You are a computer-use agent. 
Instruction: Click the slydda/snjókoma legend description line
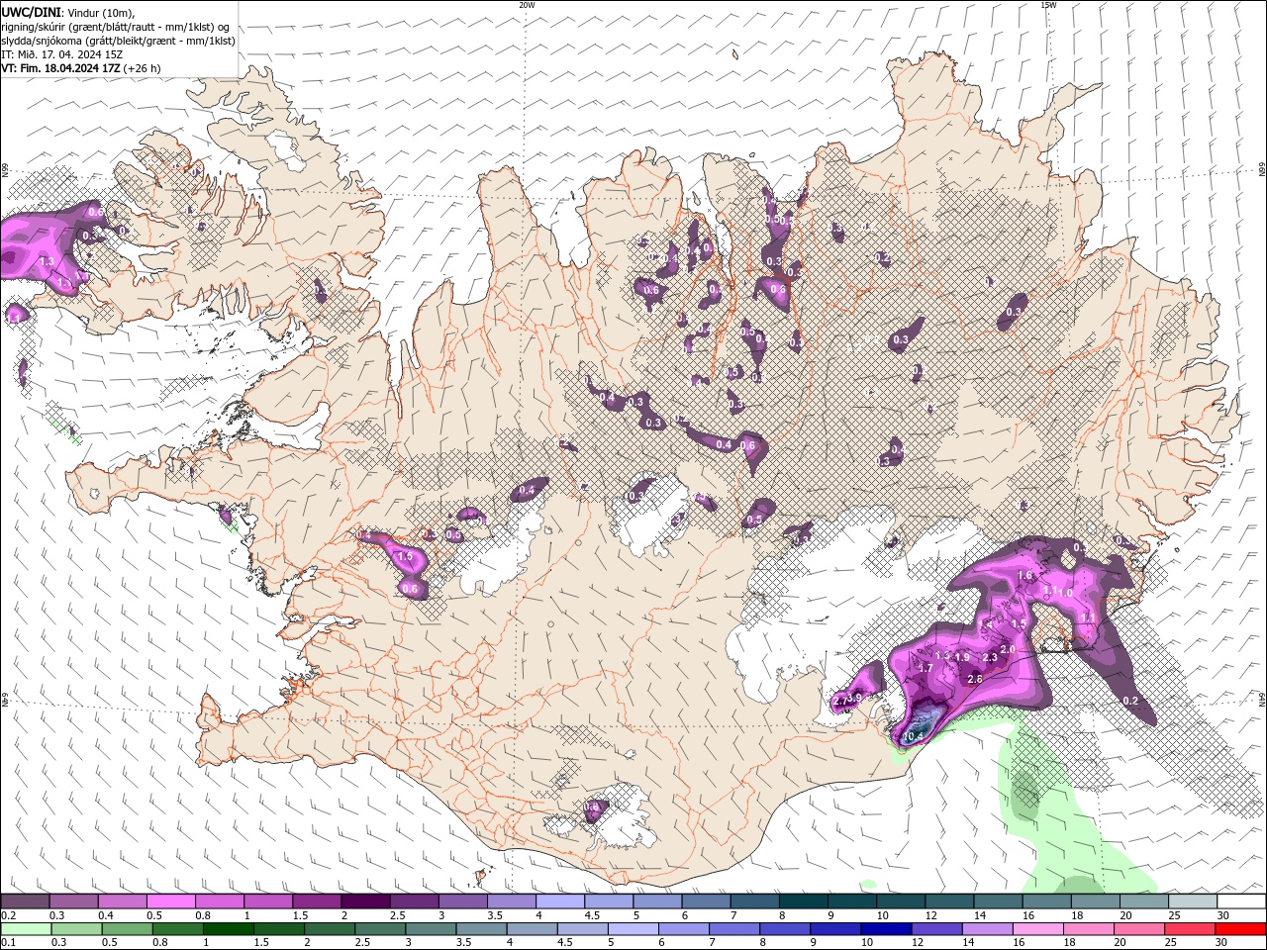coord(118,41)
